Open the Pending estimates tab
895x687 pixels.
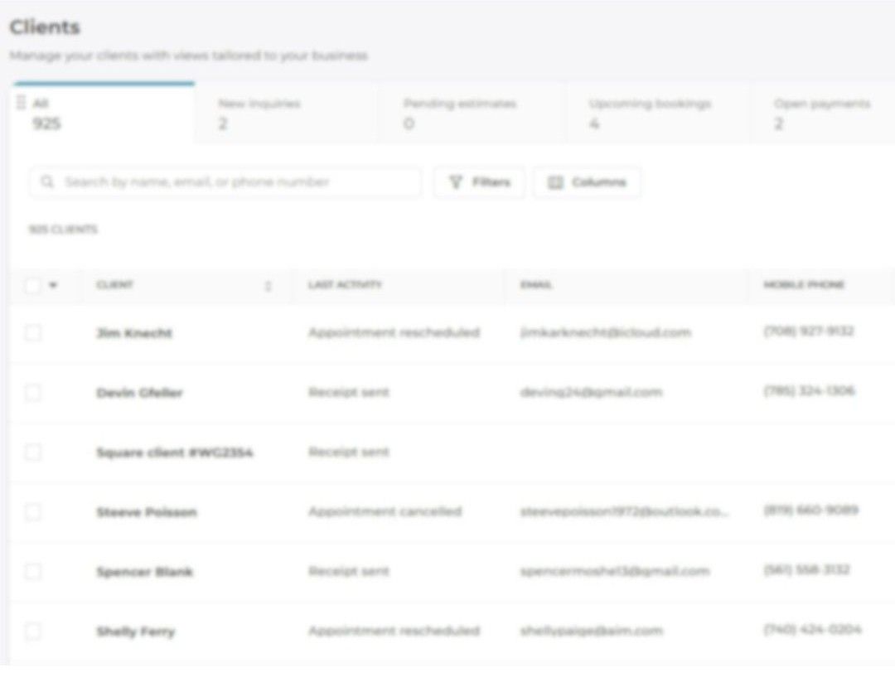pos(472,113)
